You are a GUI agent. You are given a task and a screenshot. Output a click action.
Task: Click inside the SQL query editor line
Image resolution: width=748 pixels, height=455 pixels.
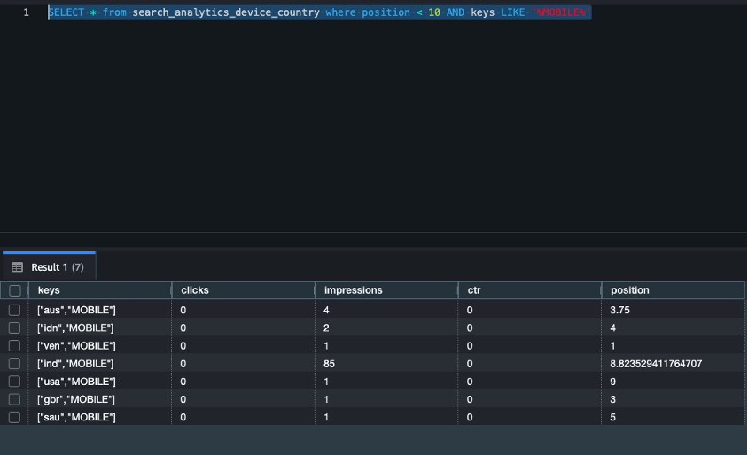pyautogui.click(x=319, y=13)
